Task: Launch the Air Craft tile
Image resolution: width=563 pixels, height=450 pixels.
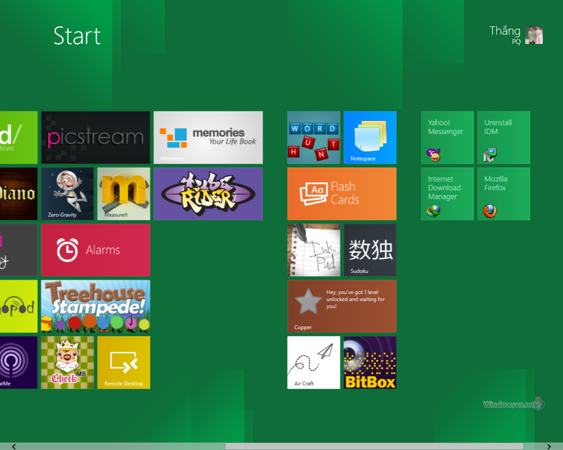Action: 314,363
